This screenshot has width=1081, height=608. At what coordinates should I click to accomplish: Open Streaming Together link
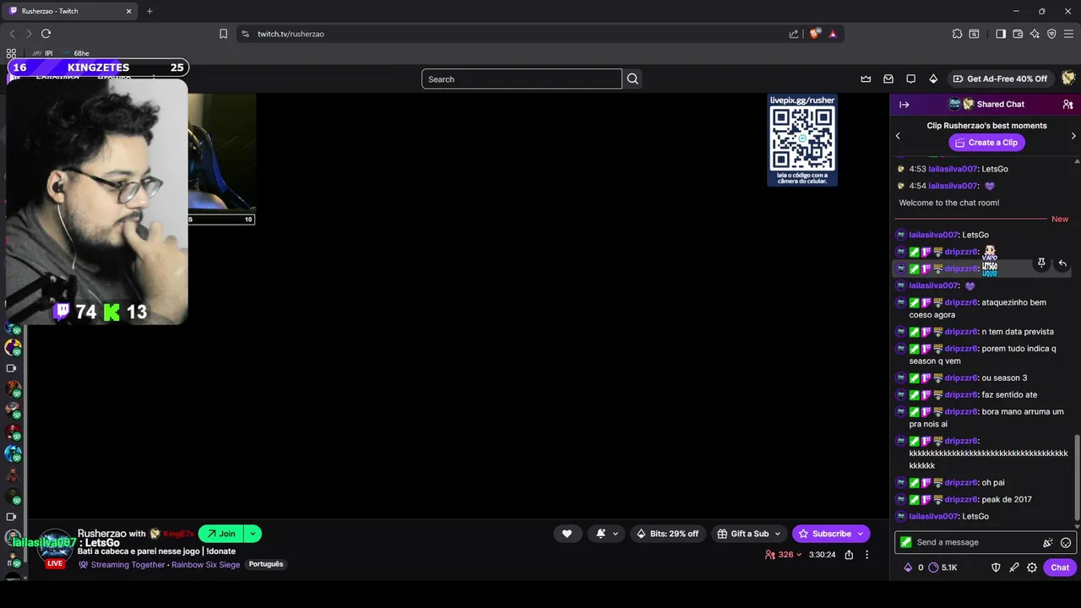pos(128,565)
